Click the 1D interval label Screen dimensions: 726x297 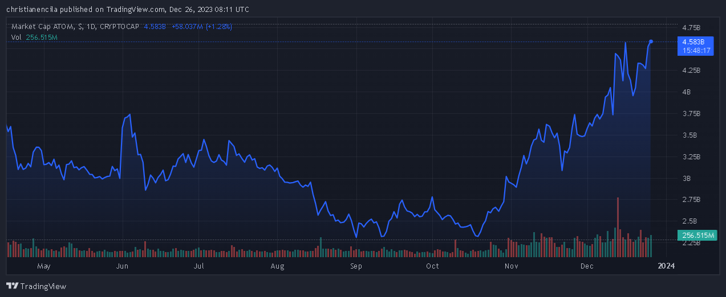click(90, 27)
